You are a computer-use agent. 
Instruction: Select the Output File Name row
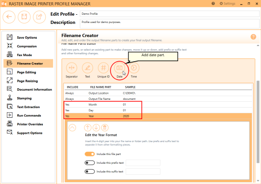pyautogui.click(x=158, y=99)
